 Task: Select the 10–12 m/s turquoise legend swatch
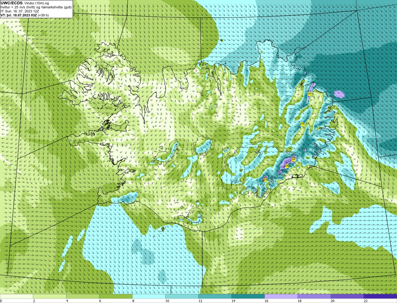coord(182,296)
